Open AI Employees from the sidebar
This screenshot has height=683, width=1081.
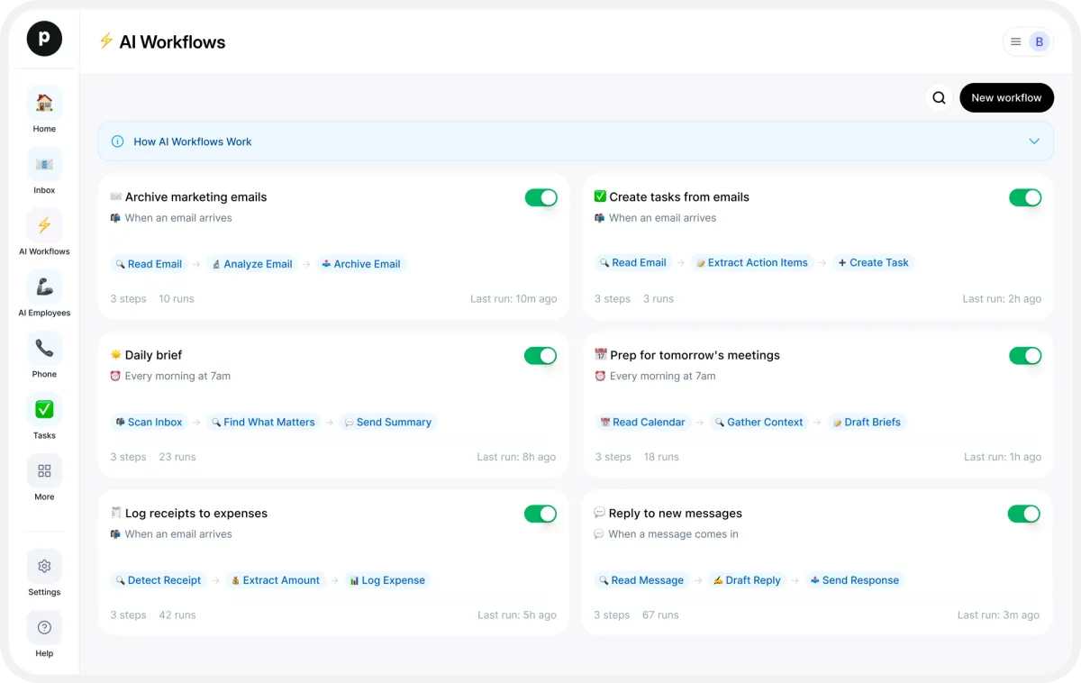(x=44, y=287)
